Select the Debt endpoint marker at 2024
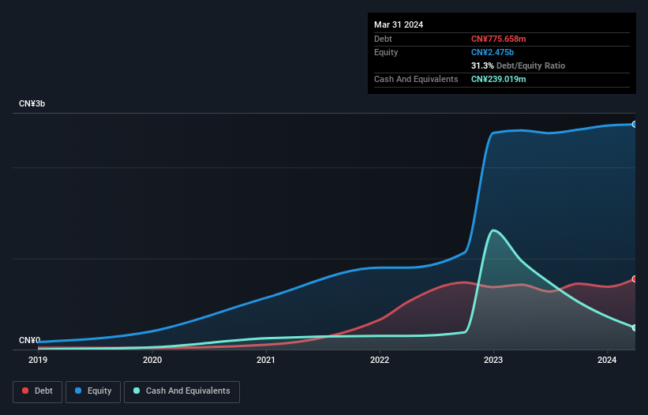 coord(635,279)
